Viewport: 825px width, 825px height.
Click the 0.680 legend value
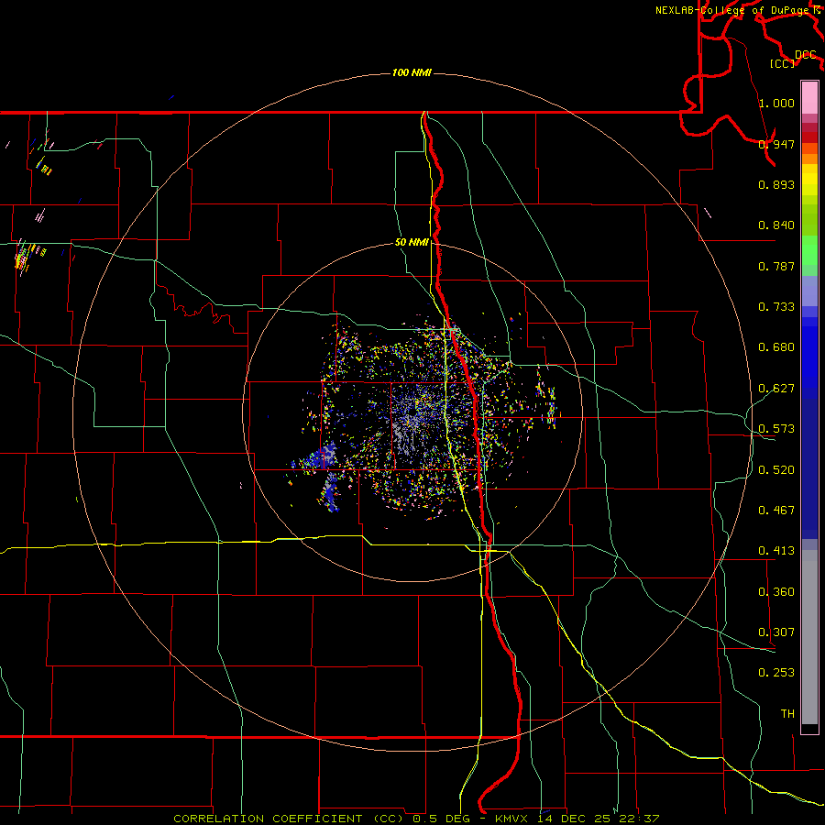pos(776,347)
